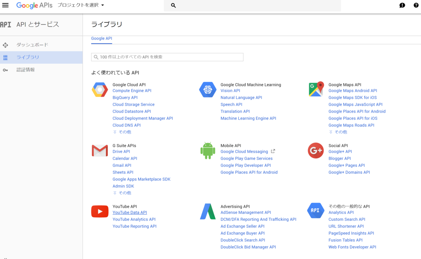
Task: Click the Google+ red circle icon
Action: point(316,150)
